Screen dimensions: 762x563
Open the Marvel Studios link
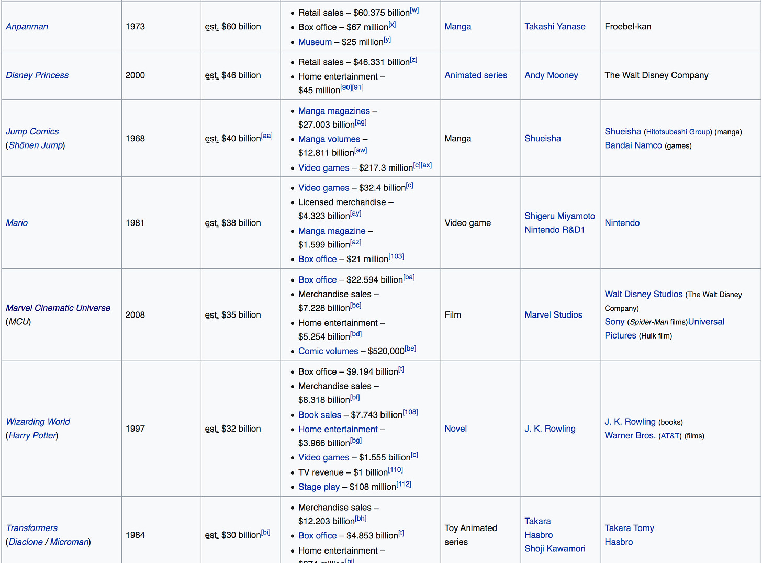click(x=554, y=314)
